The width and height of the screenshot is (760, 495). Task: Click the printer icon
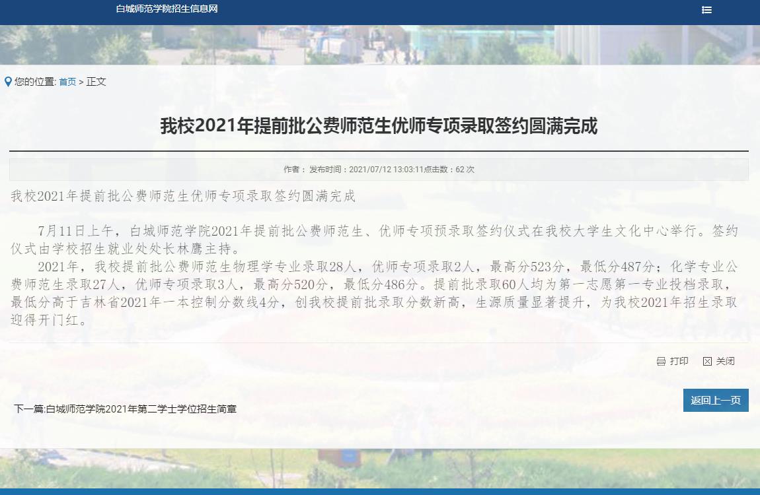(x=661, y=362)
